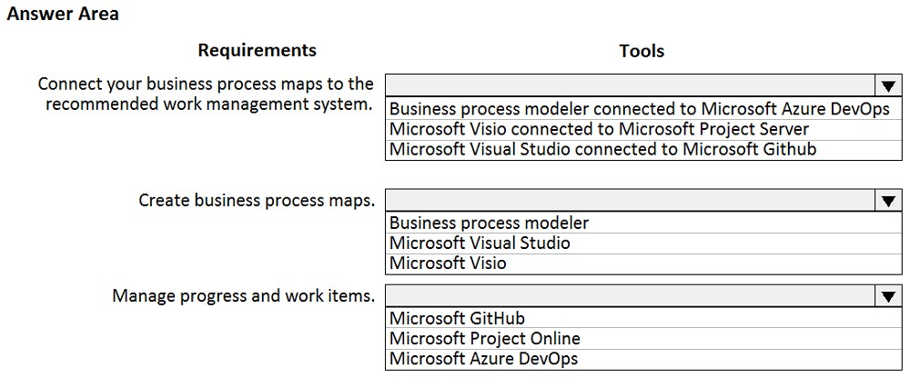Expand the first Tools dropdown arrow
Screen dimensions: 910x378
pyautogui.click(x=888, y=85)
